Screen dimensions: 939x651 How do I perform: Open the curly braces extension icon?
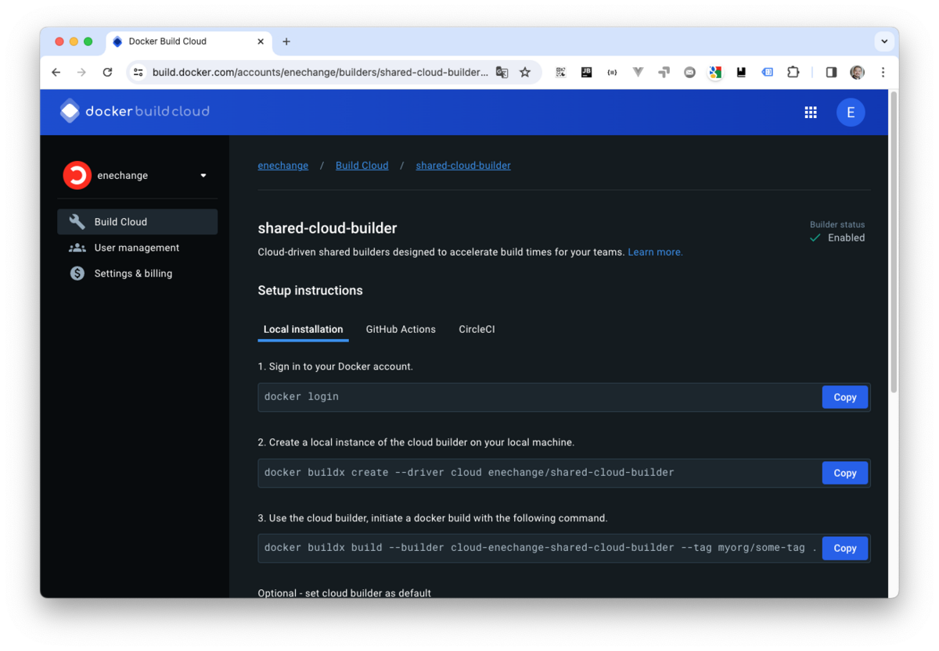(x=612, y=72)
